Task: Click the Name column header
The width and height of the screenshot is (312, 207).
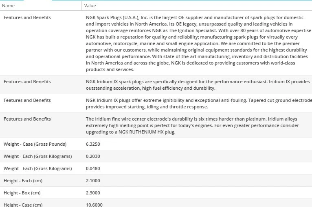Action: pos(9,6)
